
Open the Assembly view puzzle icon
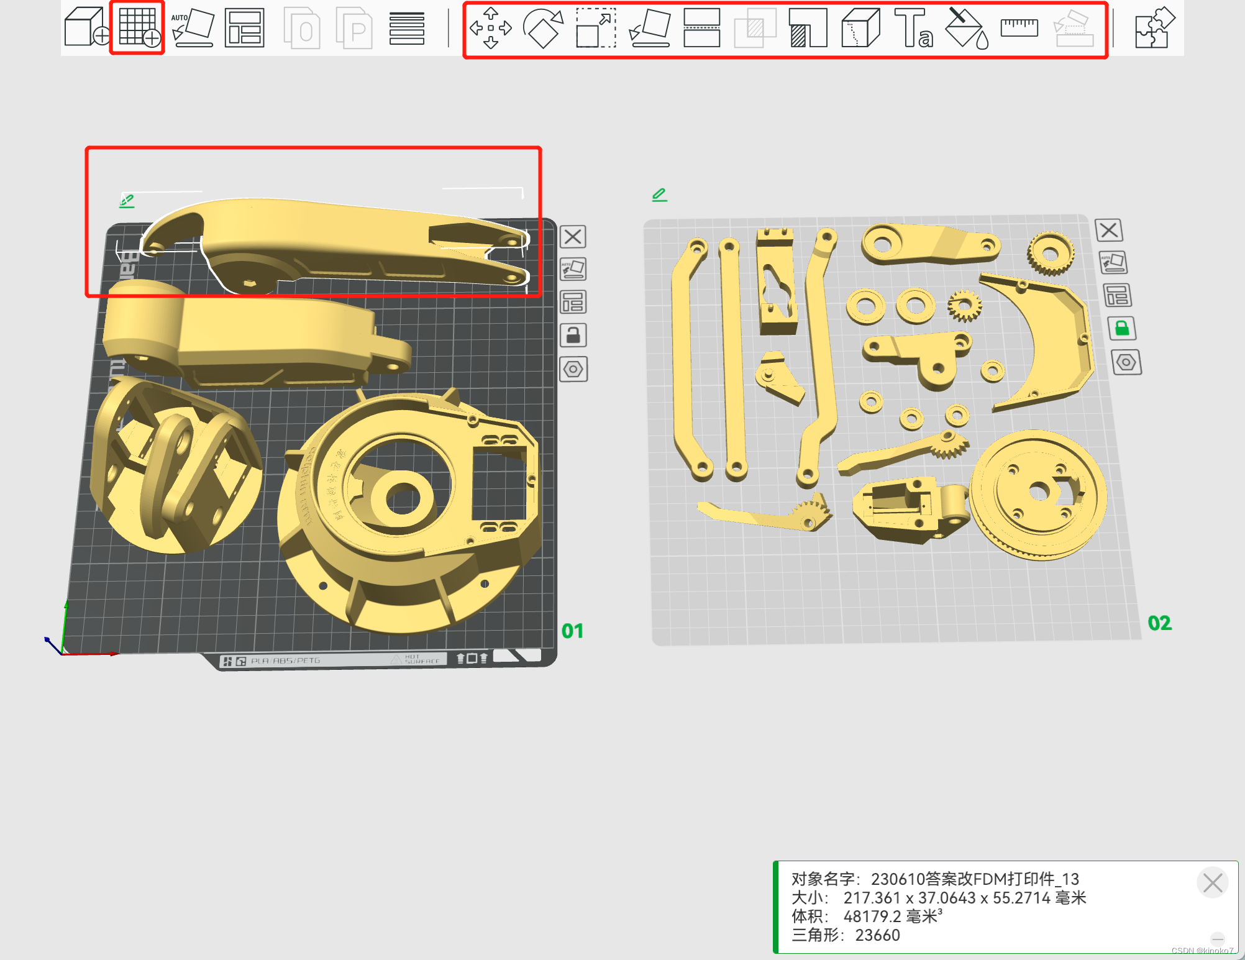(1154, 28)
